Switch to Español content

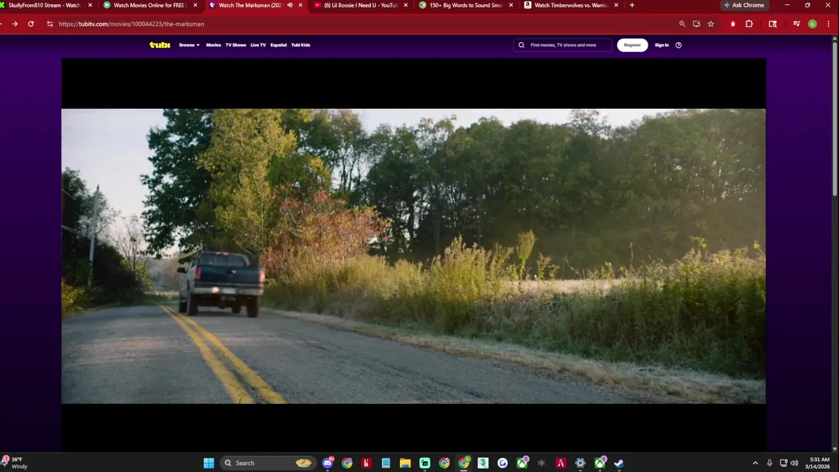(279, 45)
